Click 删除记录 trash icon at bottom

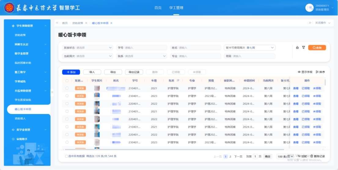[x=312, y=156]
